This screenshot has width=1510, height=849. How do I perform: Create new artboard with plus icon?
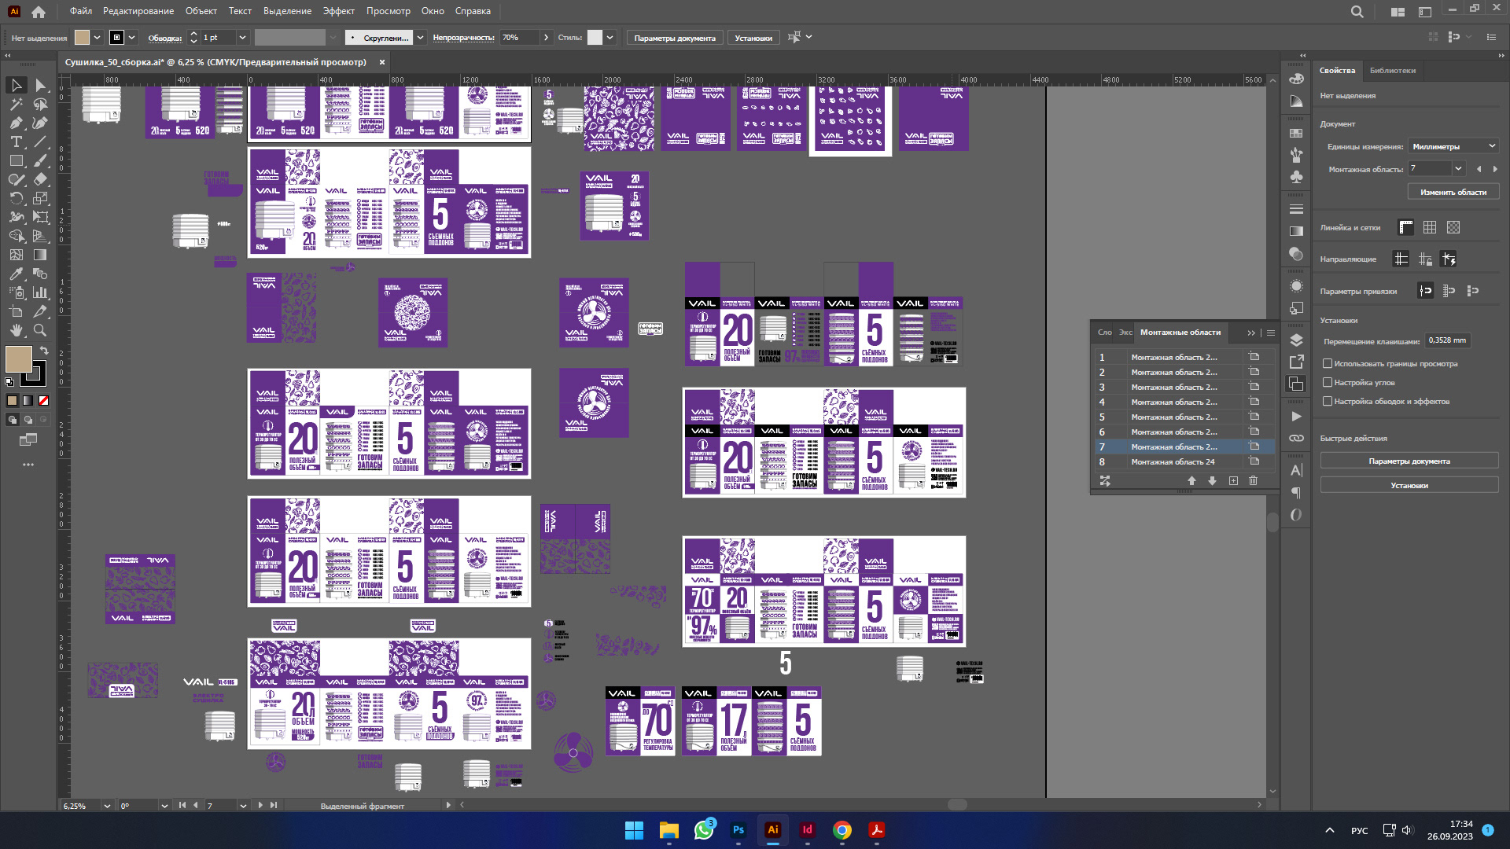1233,480
